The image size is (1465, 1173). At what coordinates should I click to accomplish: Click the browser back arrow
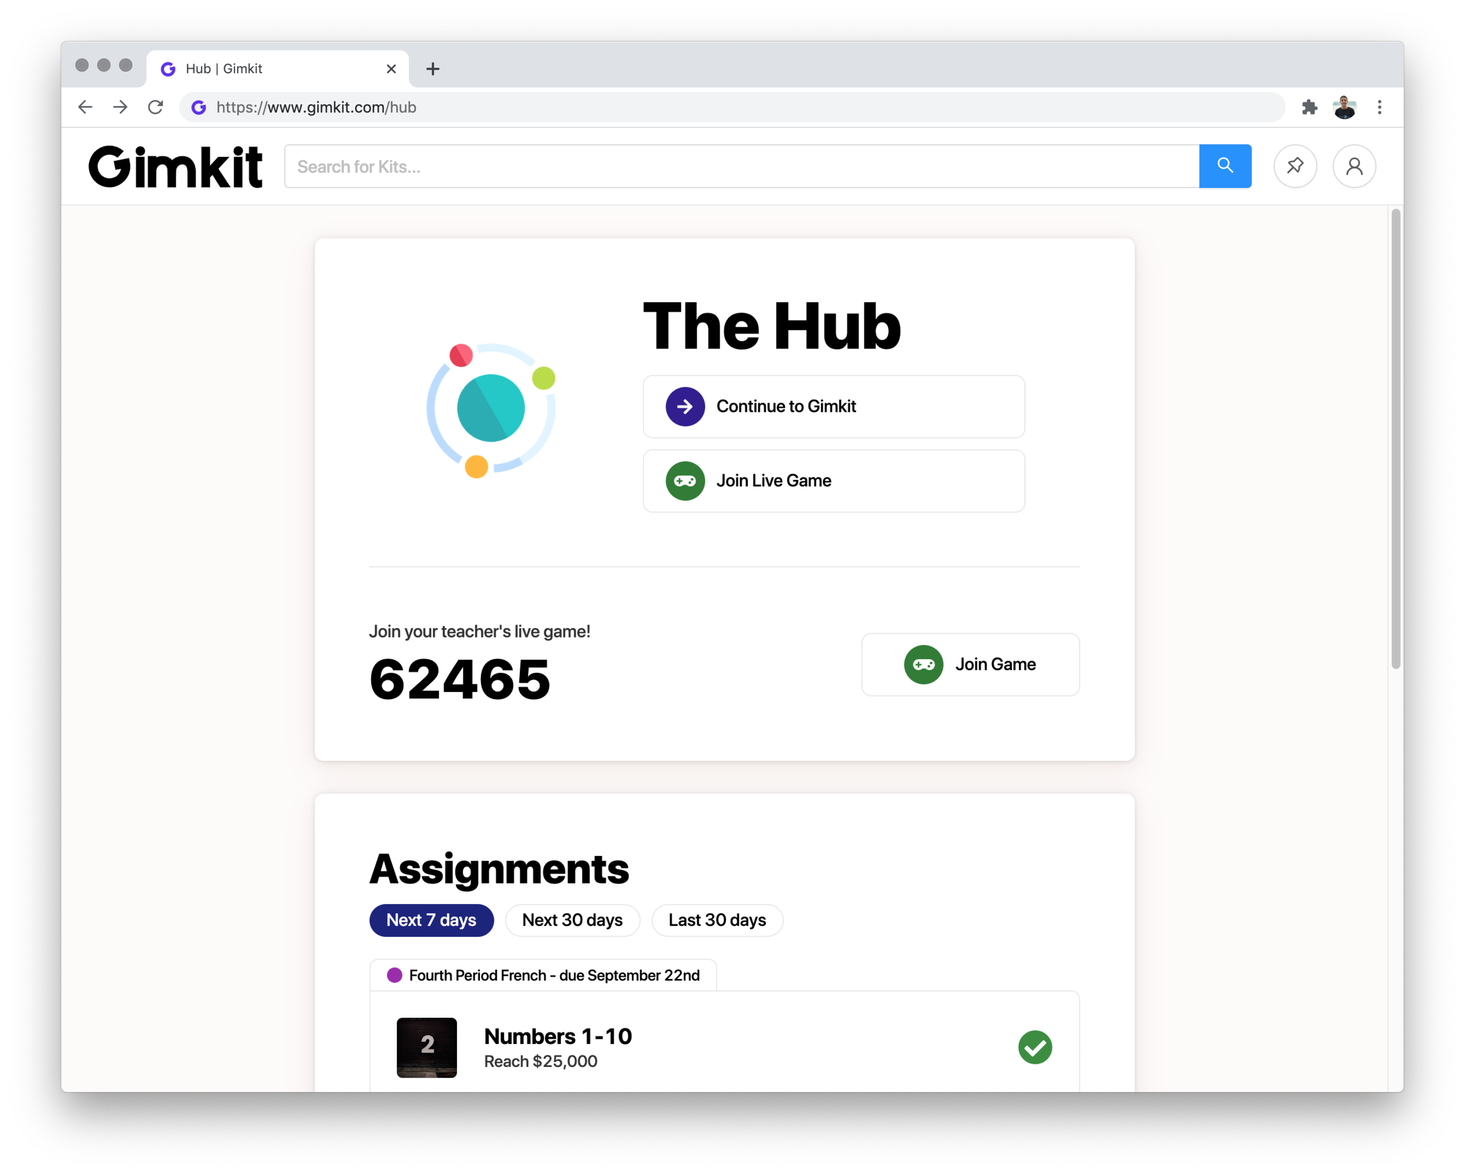tap(86, 107)
